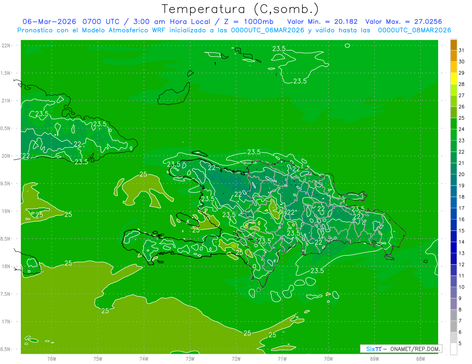Viewport: 472px width, 364px height.
Task: Click 'Valor Min. = 20.182' value
Action: [x=322, y=21]
